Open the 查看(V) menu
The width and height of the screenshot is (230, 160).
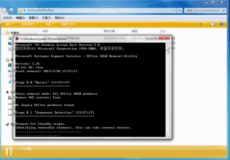point(33,18)
